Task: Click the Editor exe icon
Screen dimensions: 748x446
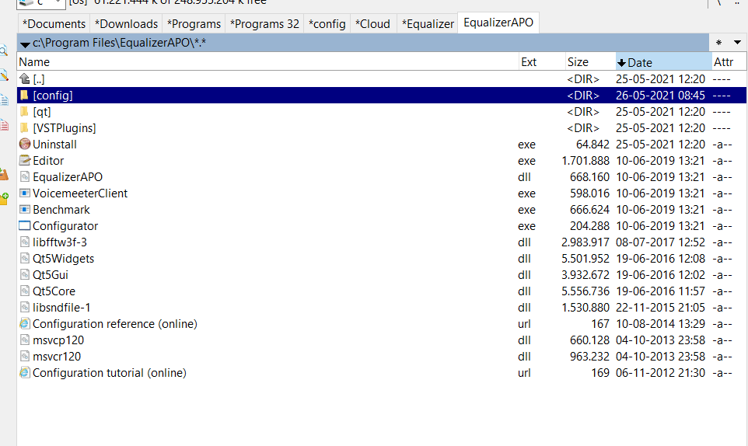Action: click(x=25, y=160)
